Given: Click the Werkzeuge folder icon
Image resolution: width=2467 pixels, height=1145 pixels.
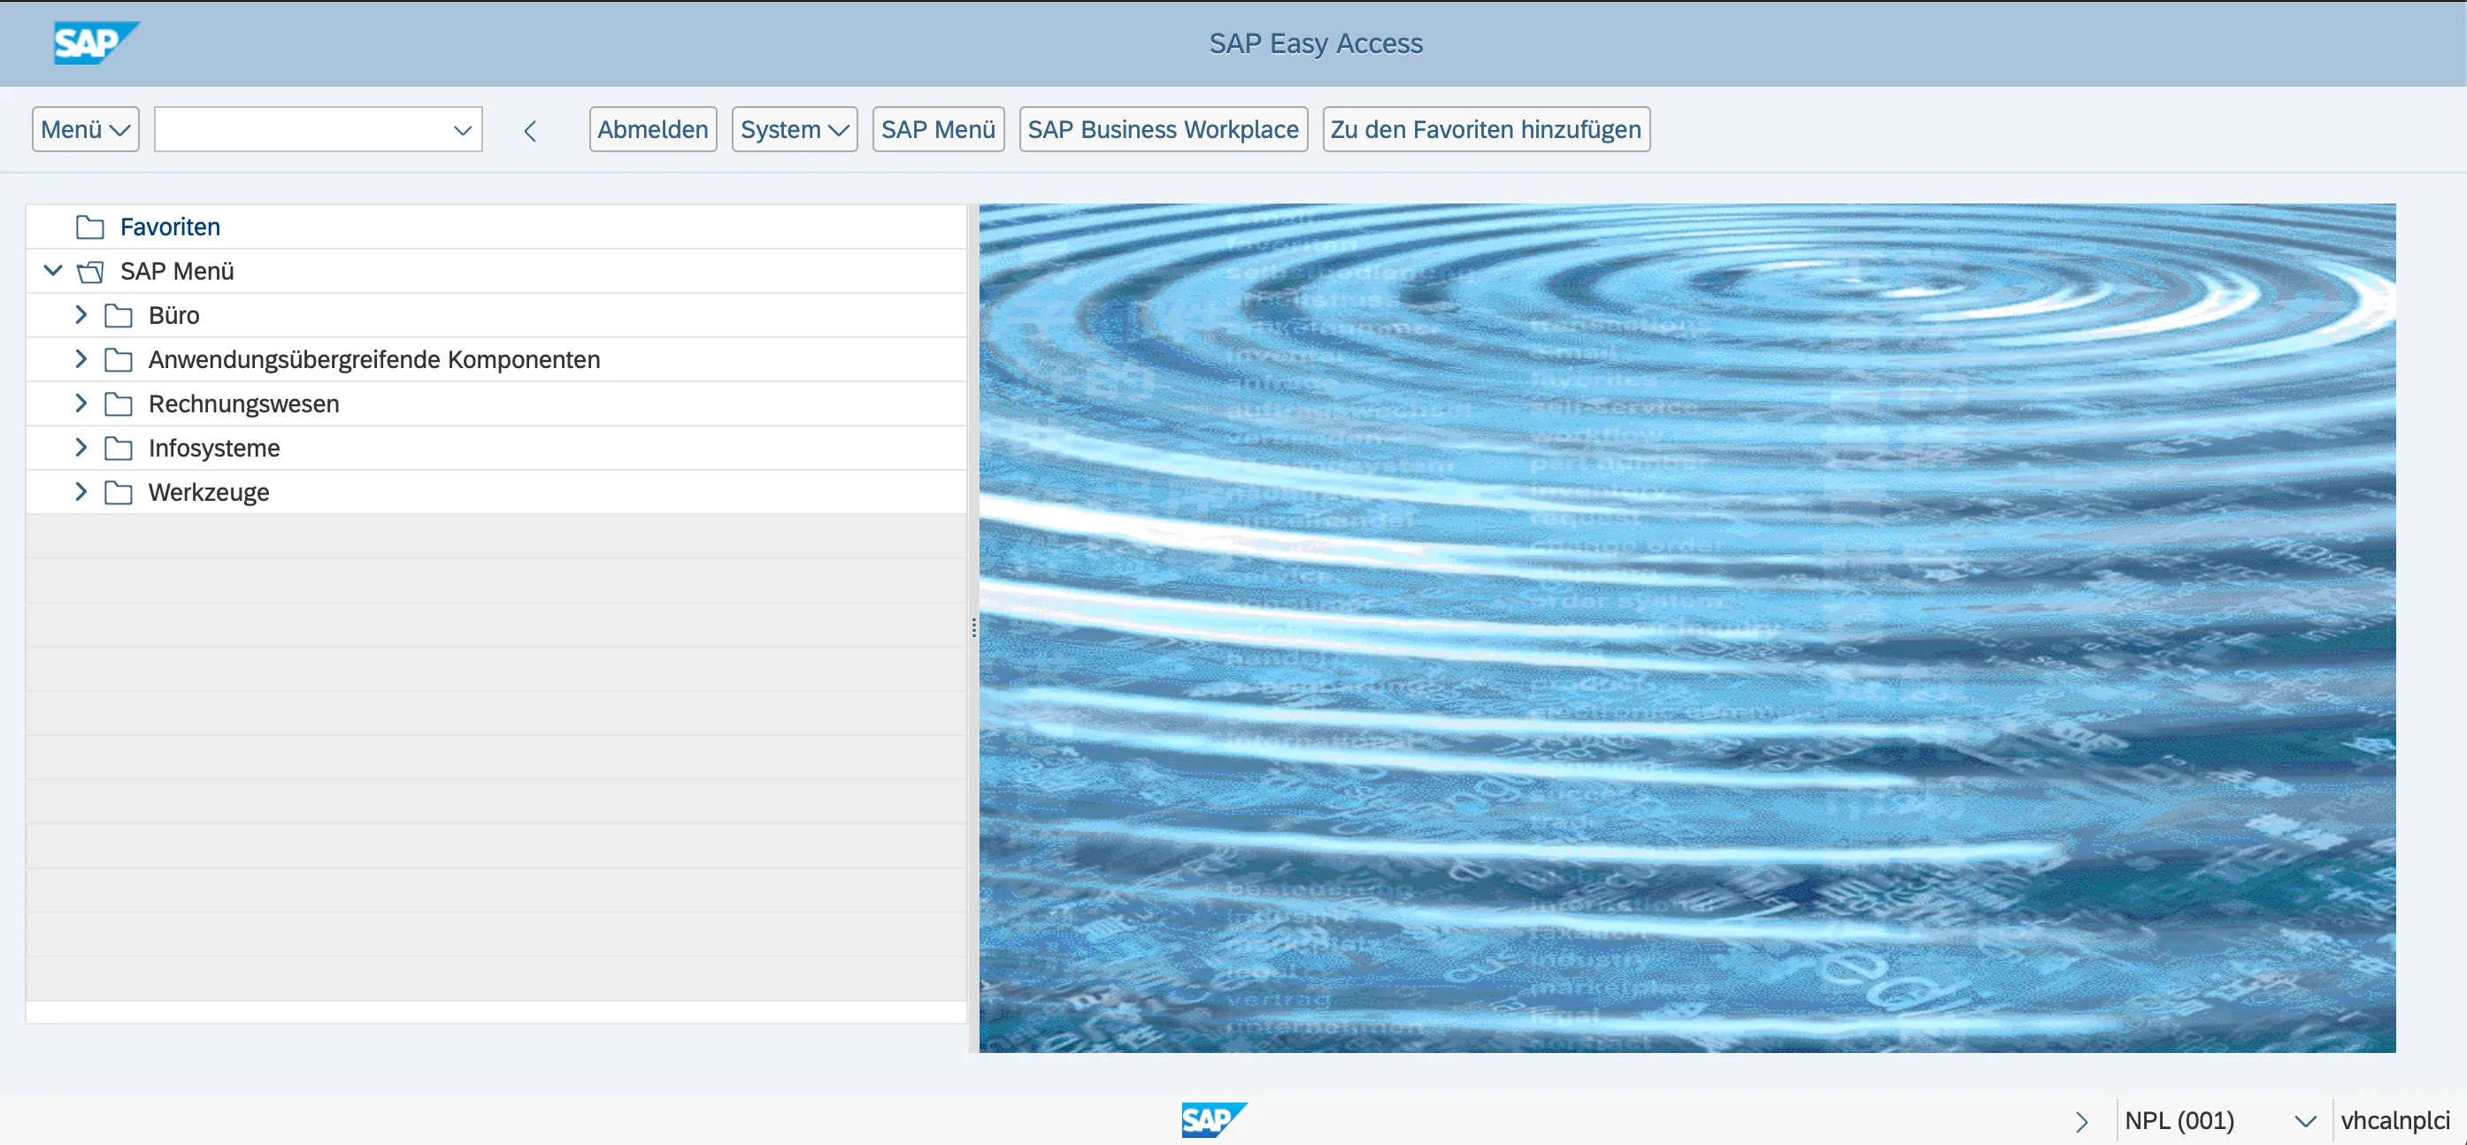Looking at the screenshot, I should pos(119,492).
